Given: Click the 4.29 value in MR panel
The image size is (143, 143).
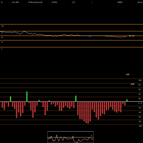Looking at the screenshot, I should coord(132,84).
